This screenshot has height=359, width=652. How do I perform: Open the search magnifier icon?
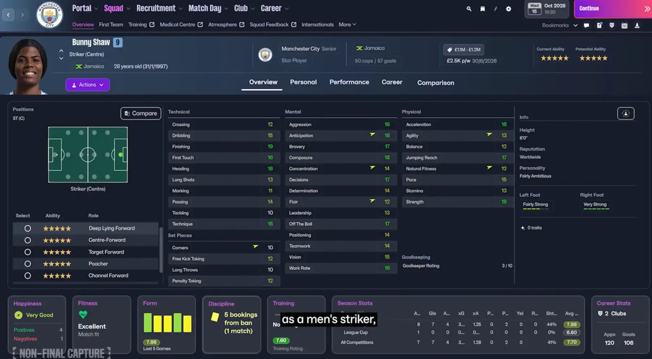pyautogui.click(x=469, y=9)
